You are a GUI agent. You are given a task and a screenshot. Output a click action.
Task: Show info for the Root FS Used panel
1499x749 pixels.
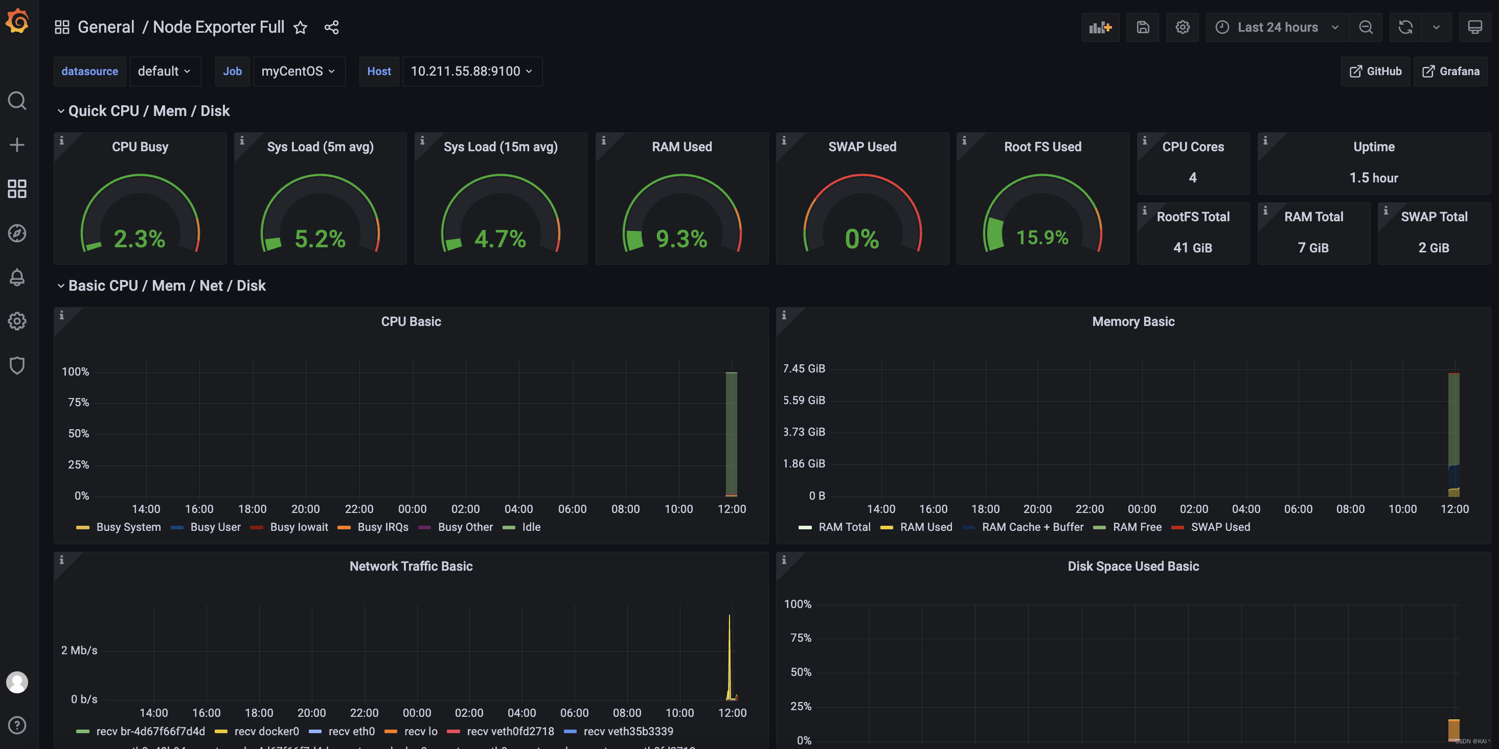tap(964, 141)
